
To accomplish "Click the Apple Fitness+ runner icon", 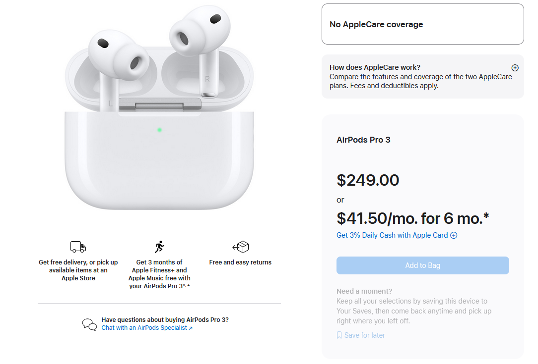I will click(159, 247).
